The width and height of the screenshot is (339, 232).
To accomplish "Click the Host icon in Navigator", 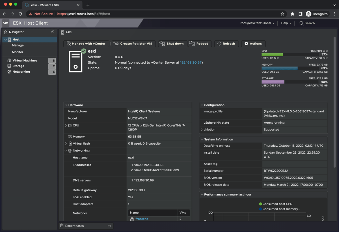I will pyautogui.click(x=10, y=39).
